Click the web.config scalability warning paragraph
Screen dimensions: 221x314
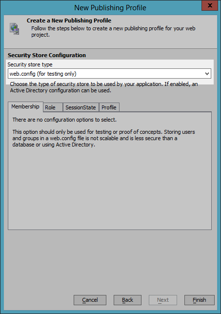tap(103, 138)
